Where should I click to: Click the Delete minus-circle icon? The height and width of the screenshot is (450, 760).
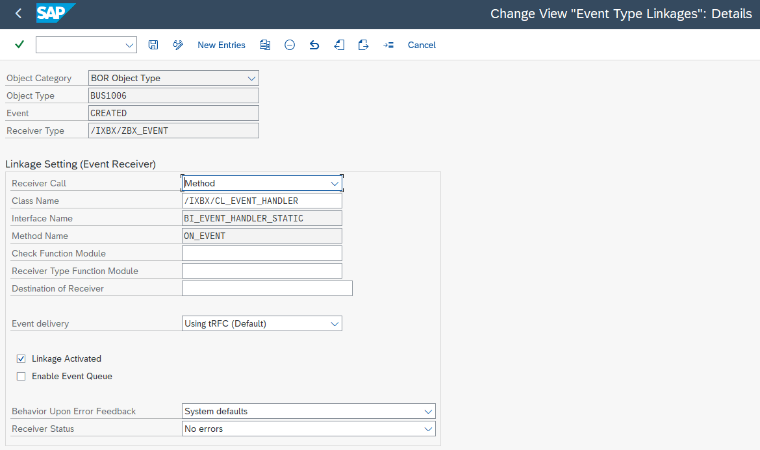point(290,45)
